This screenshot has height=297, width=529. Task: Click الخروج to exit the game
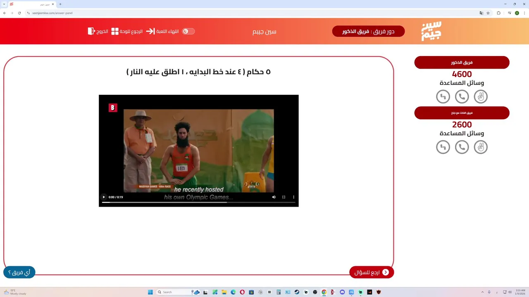coord(98,31)
